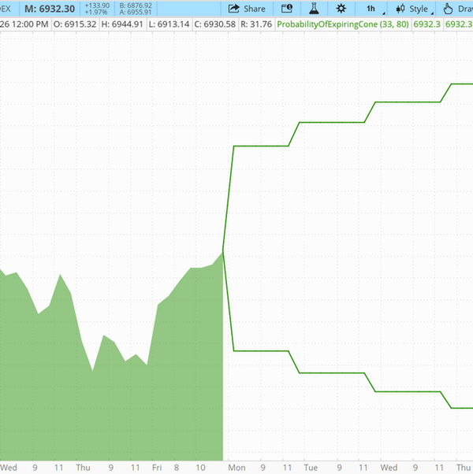Viewport: 473px width, 474px height.
Task: Click the ask value A: 6955.91
Action: click(136, 13)
